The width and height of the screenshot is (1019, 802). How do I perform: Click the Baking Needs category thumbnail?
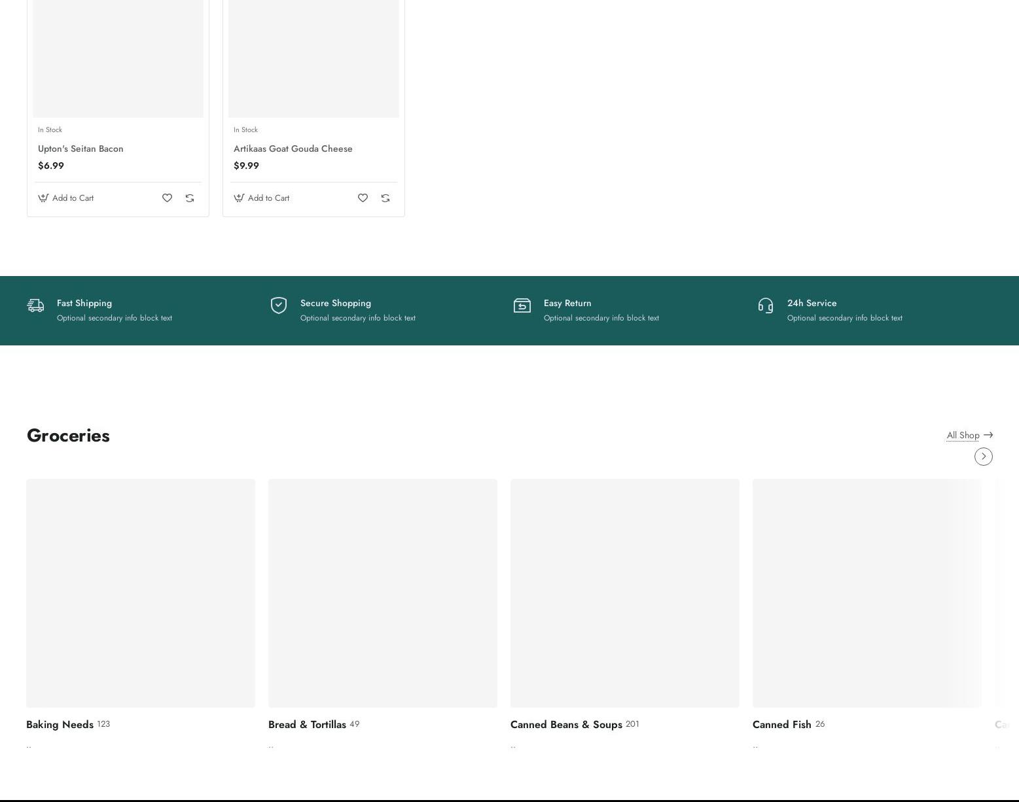click(x=141, y=593)
